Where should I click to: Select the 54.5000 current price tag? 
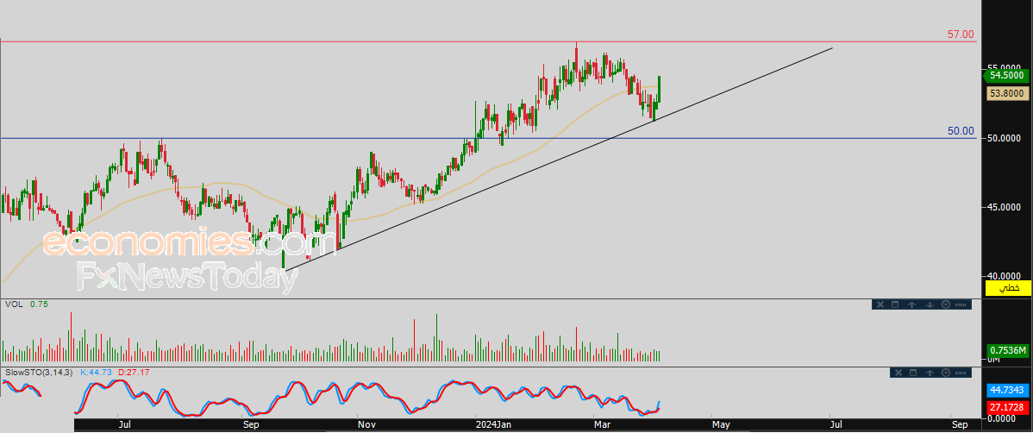[1007, 76]
